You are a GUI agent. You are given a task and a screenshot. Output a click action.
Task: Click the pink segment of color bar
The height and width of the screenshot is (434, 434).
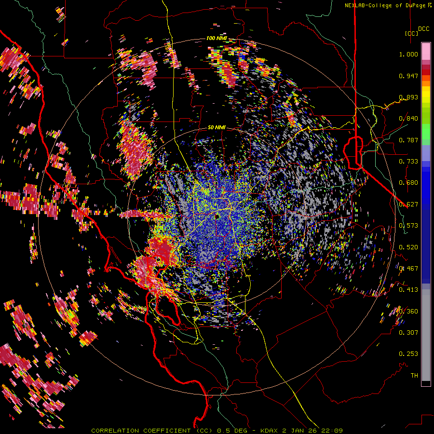click(x=426, y=52)
